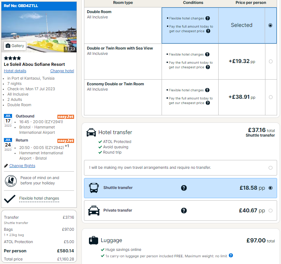Open Pay full amount help in the Economy row
The height and width of the screenshot is (264, 281).
point(208,103)
